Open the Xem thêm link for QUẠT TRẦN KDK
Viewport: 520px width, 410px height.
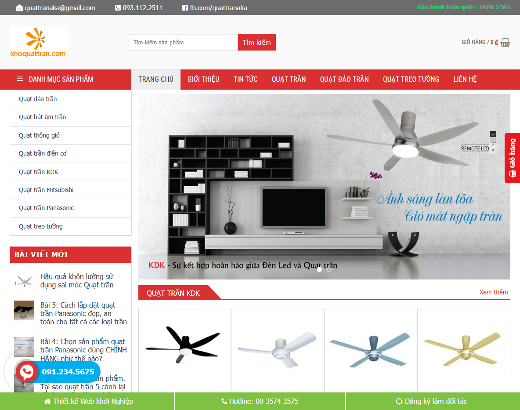[x=494, y=292]
